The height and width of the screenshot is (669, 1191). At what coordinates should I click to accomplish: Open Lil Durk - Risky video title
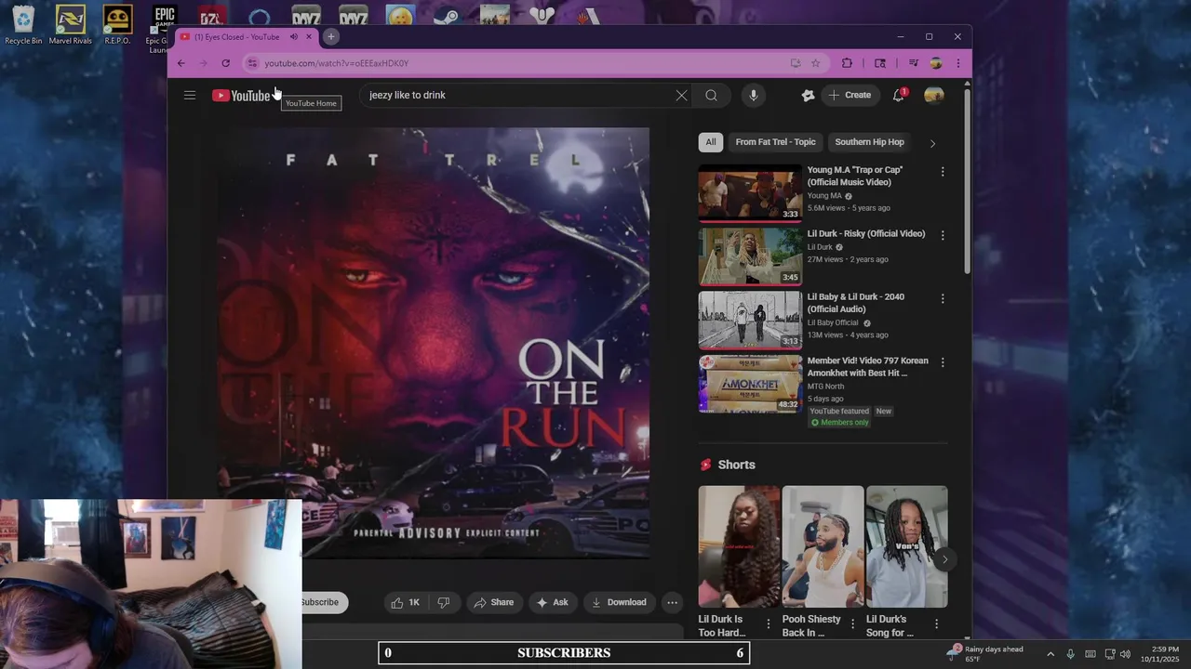pos(866,233)
